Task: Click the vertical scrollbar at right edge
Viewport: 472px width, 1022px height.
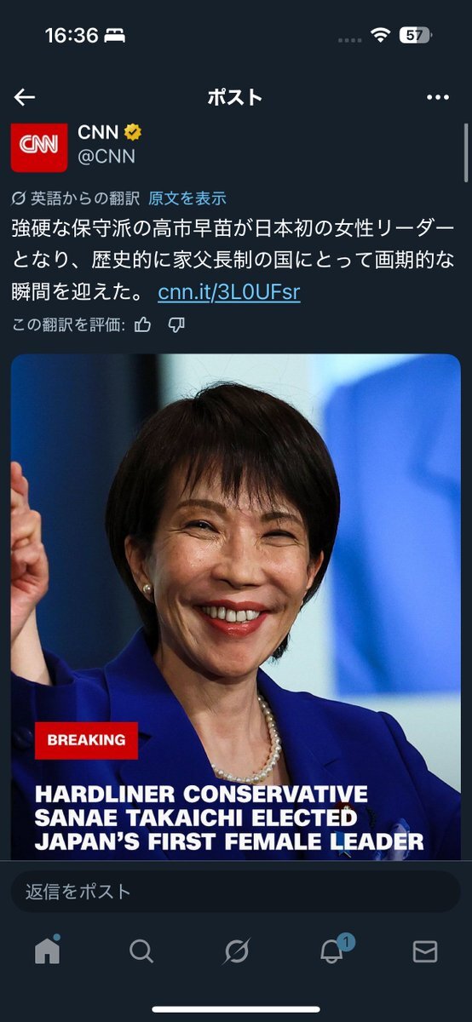Action: pos(466,152)
